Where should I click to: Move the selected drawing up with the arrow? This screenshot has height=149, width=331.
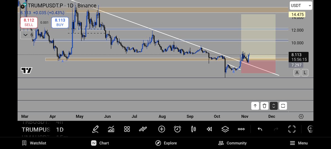[x=255, y=106]
